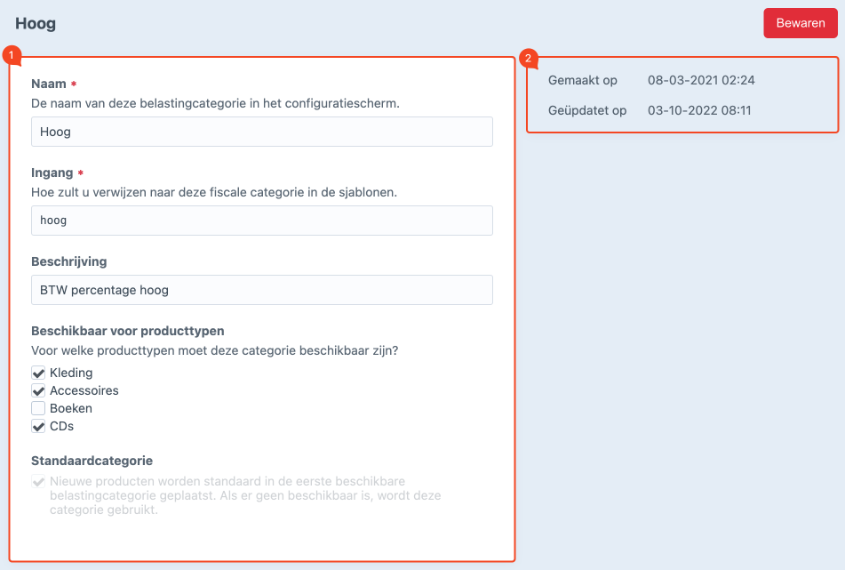Click the Ingang required asterisk
Viewport: 845px width, 570px height.
coord(78,172)
